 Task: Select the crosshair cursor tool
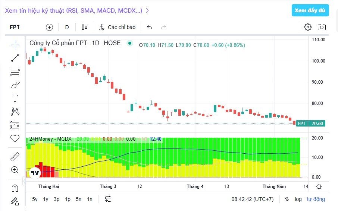[x=15, y=45]
